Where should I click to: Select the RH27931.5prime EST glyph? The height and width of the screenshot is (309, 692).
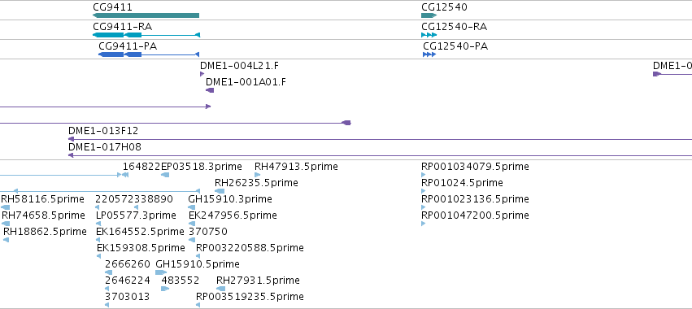point(220,289)
